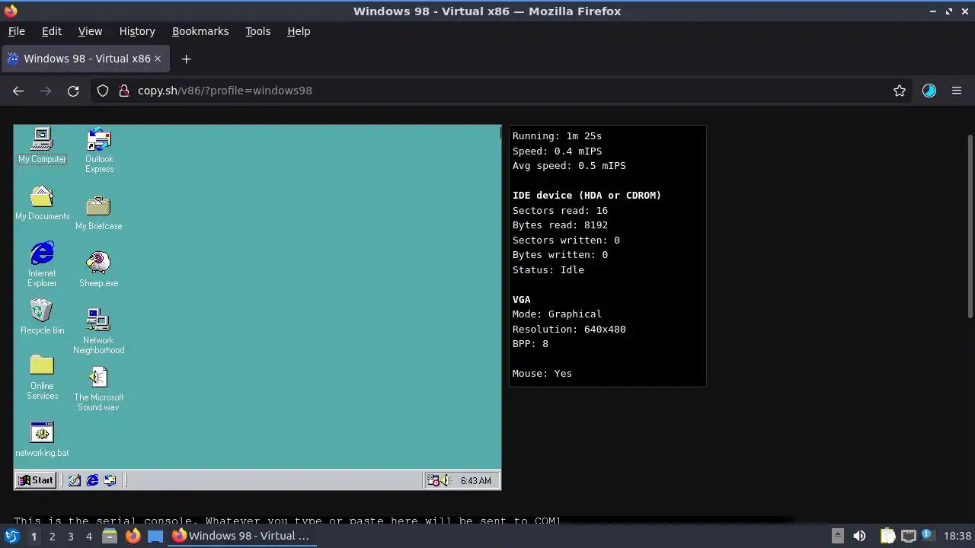The height and width of the screenshot is (548, 975).
Task: Reload the current page
Action: (x=73, y=91)
